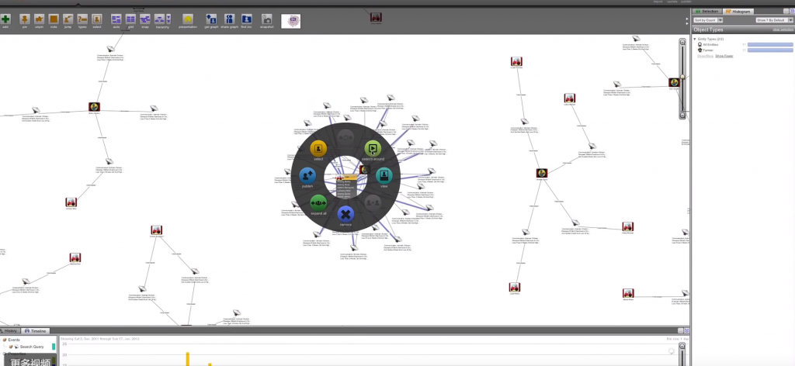795x366 pixels.
Task: Switch to the Selection tab
Action: pos(709,11)
